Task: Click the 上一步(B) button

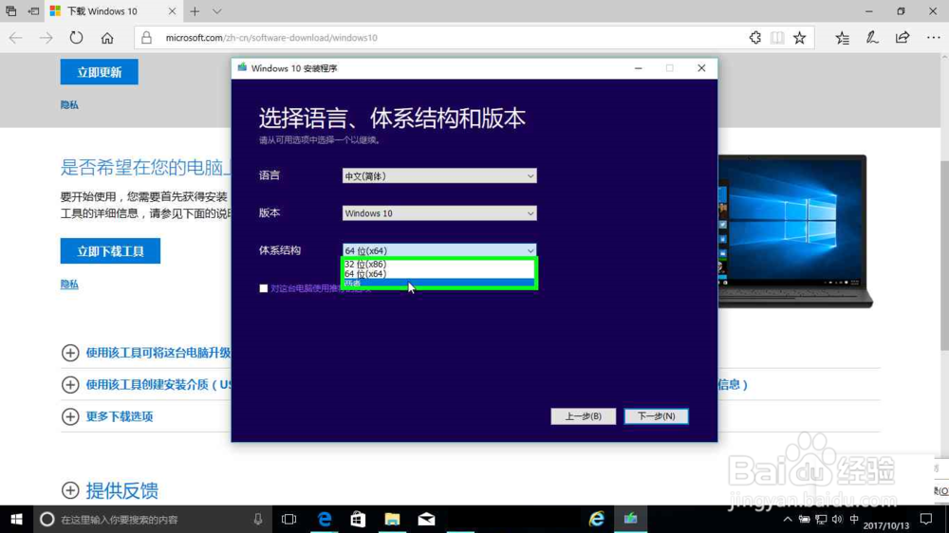Action: coord(584,416)
